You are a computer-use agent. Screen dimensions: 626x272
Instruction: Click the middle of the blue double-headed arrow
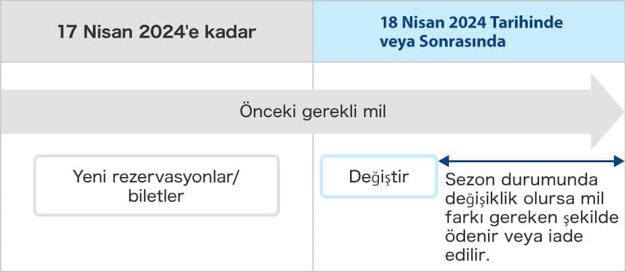coord(531,160)
